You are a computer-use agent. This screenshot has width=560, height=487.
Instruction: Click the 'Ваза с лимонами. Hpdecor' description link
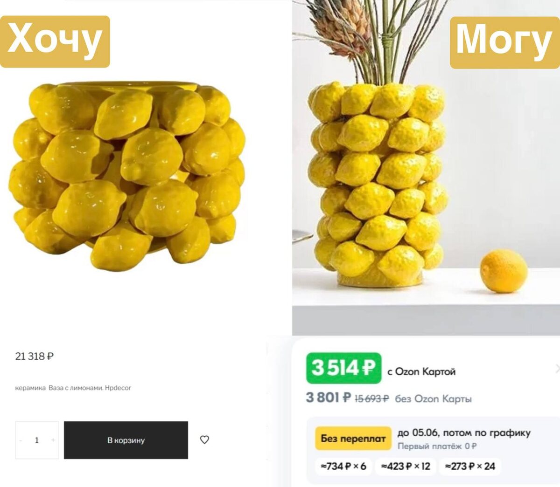point(90,388)
